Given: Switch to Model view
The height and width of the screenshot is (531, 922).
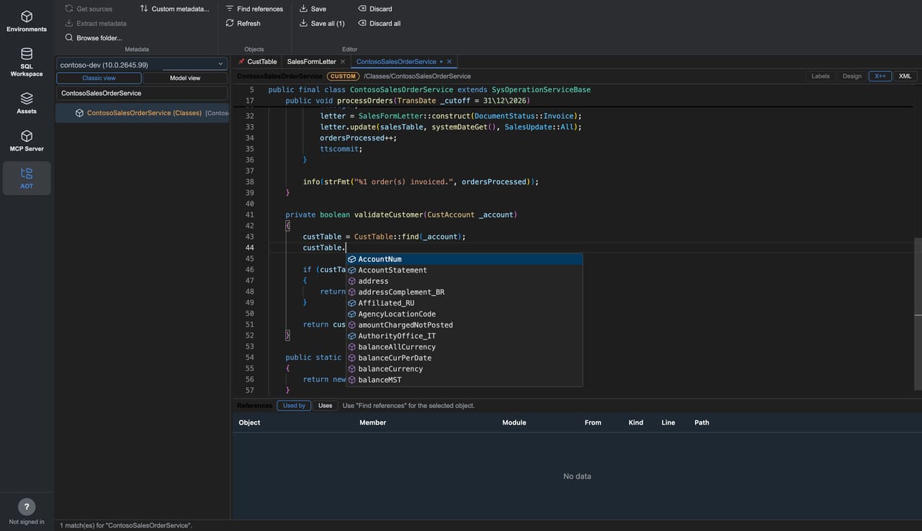Looking at the screenshot, I should click(185, 78).
